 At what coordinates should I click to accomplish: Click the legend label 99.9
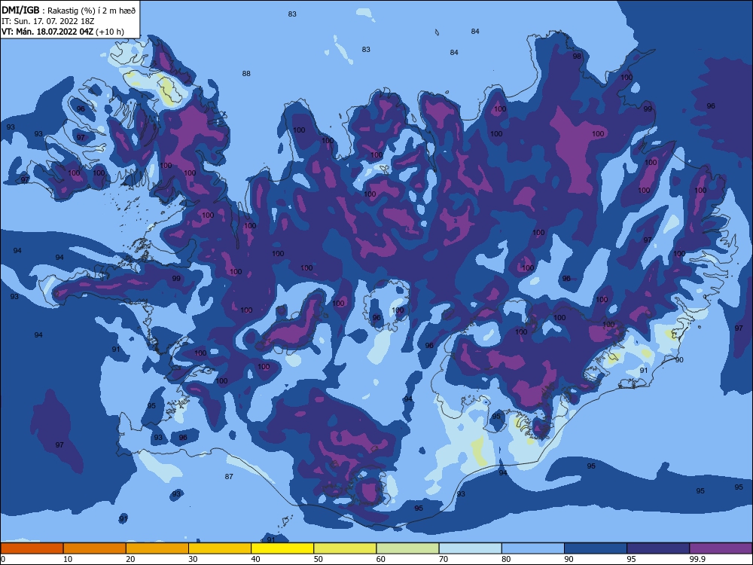click(697, 559)
